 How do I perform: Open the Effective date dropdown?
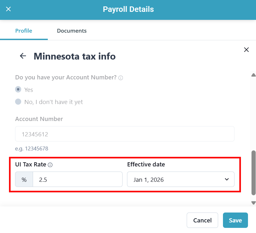(181, 180)
